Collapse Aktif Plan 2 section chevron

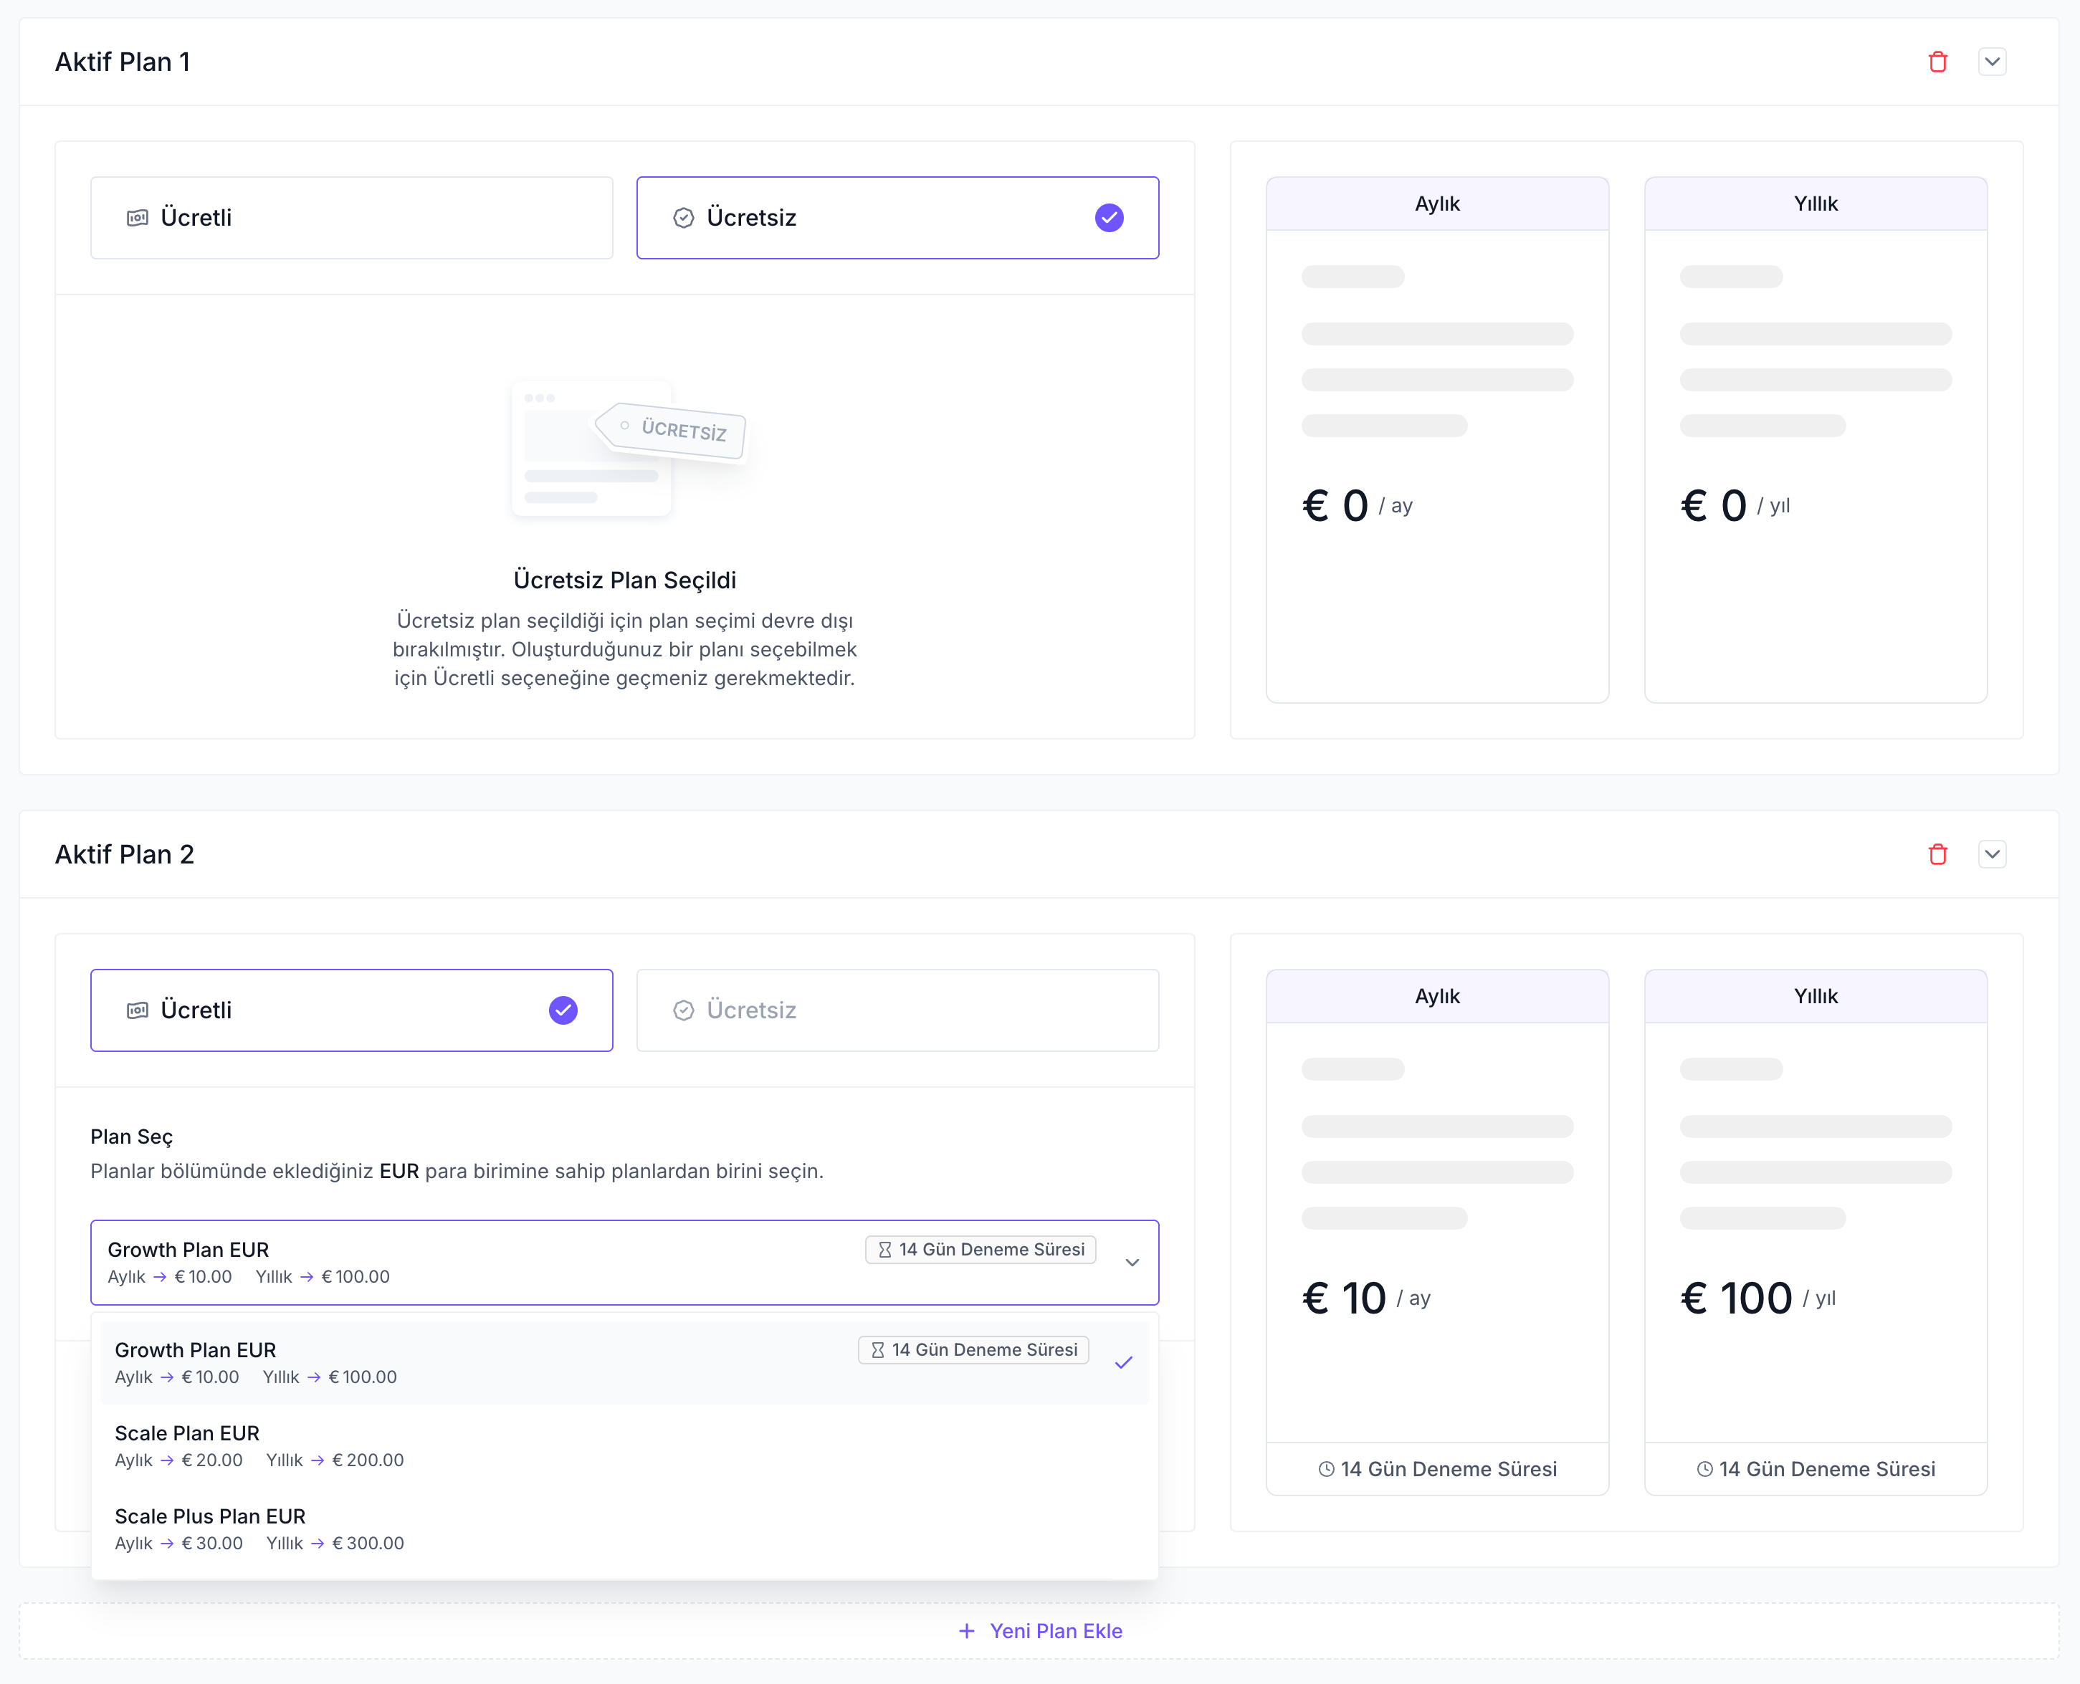pos(1992,855)
